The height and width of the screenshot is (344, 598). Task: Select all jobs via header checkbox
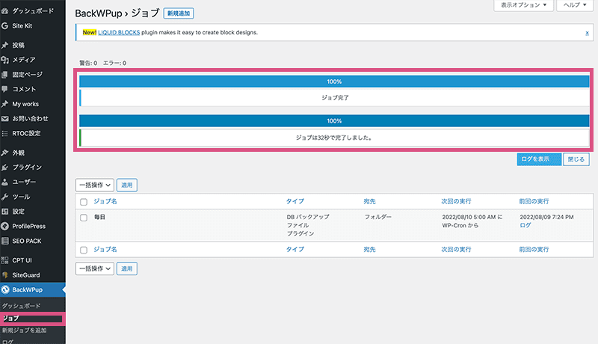coord(84,202)
